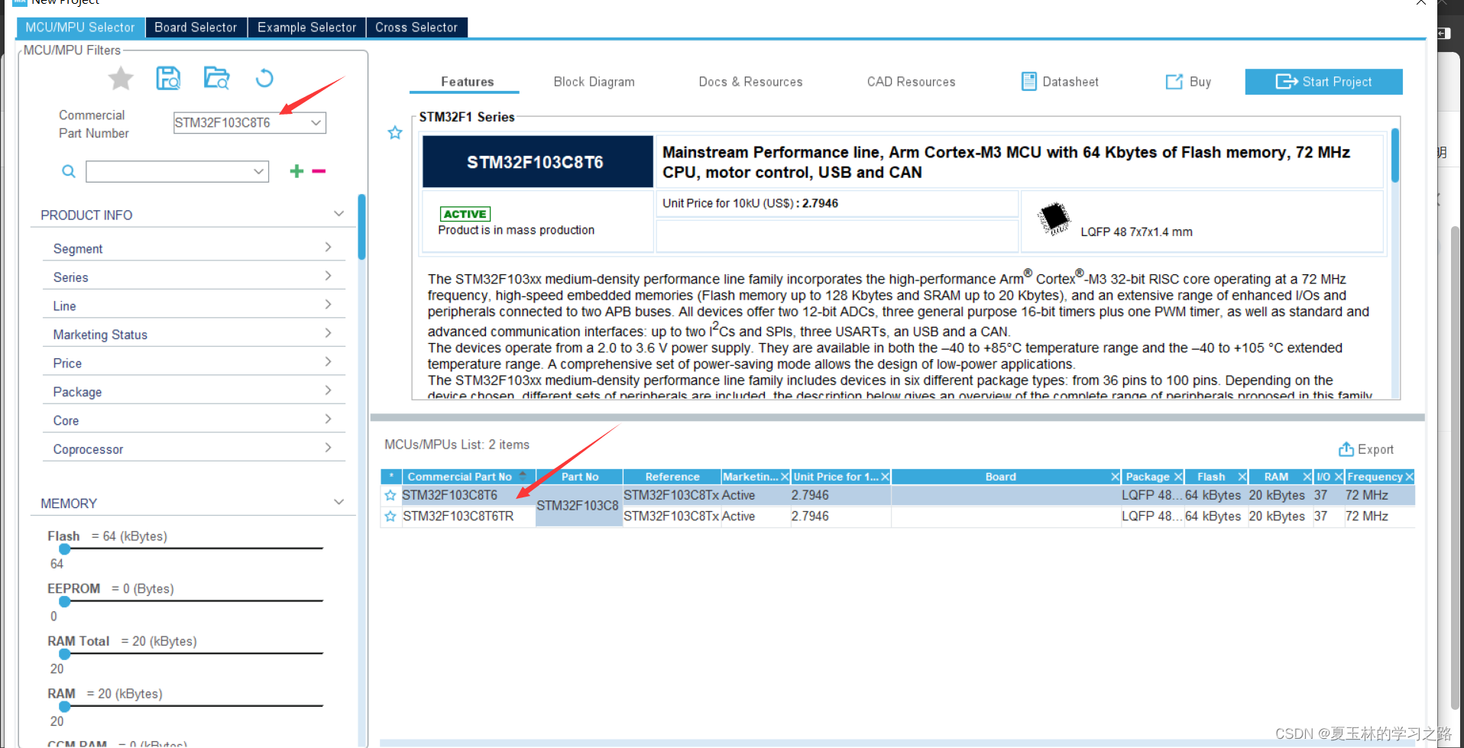This screenshot has width=1464, height=748.
Task: Collapse the MEMORY section
Action: [338, 502]
